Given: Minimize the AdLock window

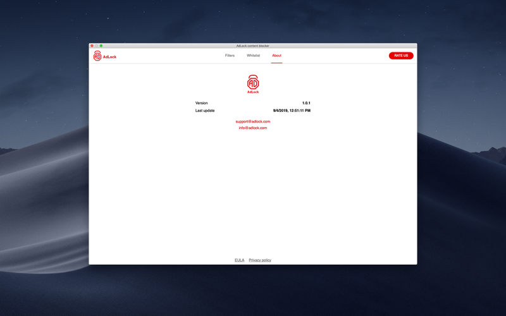Looking at the screenshot, I should click(97, 46).
